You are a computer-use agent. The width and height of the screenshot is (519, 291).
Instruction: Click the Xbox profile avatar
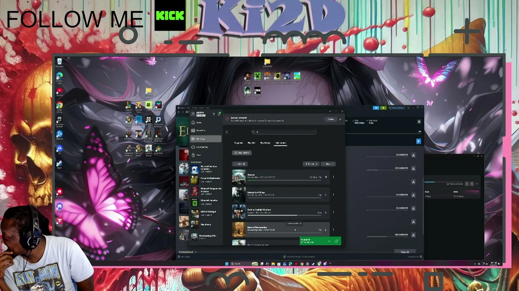pos(193,114)
